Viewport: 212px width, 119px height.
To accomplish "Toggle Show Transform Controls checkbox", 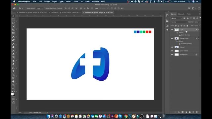I will click(45, 8).
